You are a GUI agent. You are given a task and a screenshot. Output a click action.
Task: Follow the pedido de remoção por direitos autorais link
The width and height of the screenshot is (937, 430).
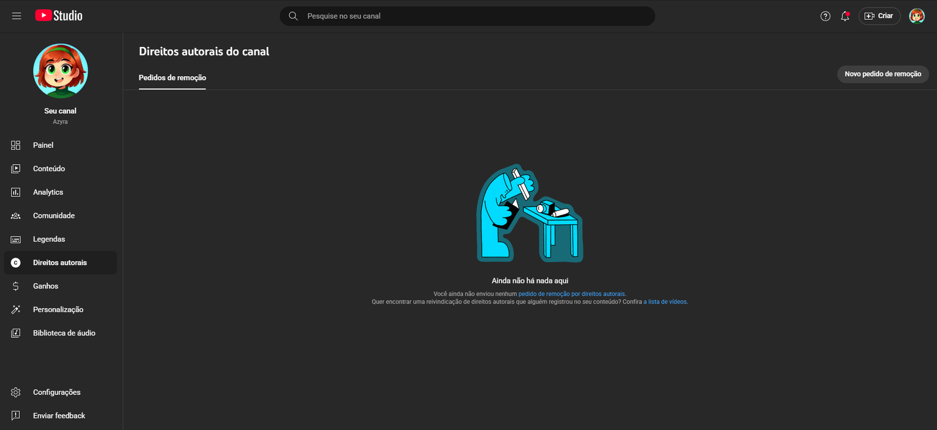pyautogui.click(x=572, y=294)
